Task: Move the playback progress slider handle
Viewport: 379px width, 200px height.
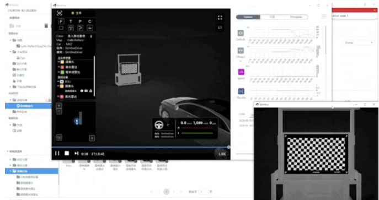Action: pos(228,147)
